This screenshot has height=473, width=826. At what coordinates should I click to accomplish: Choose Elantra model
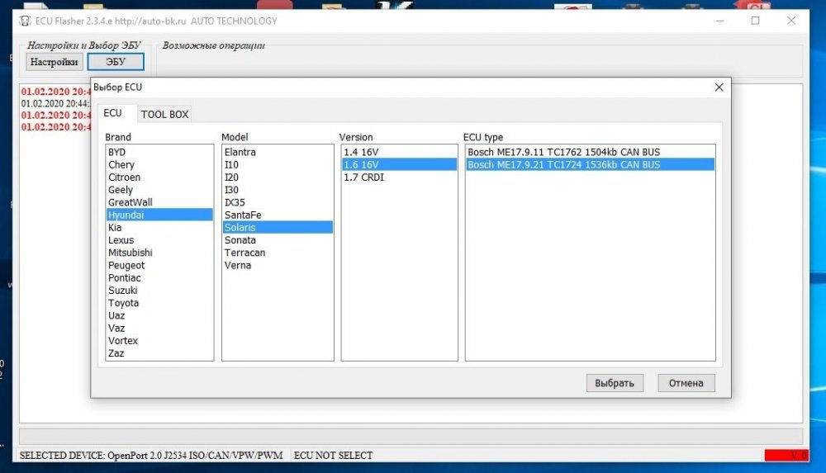point(278,152)
